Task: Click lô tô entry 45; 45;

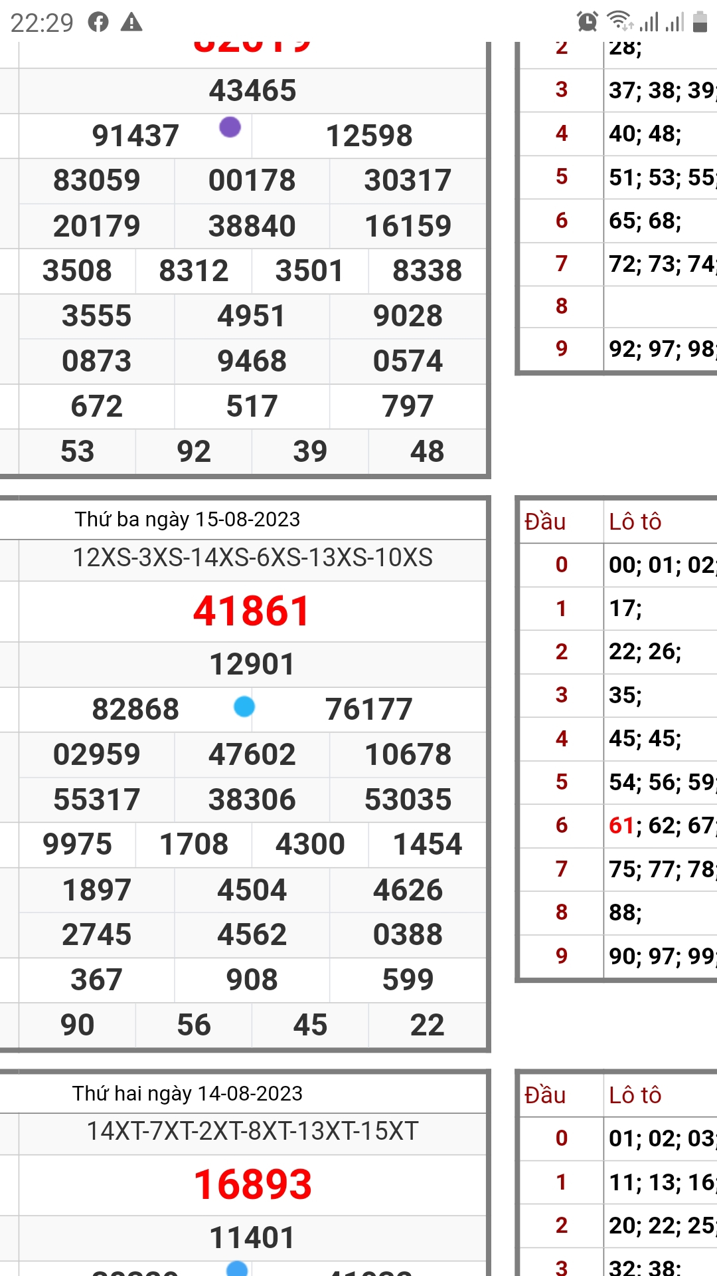Action: click(x=645, y=738)
